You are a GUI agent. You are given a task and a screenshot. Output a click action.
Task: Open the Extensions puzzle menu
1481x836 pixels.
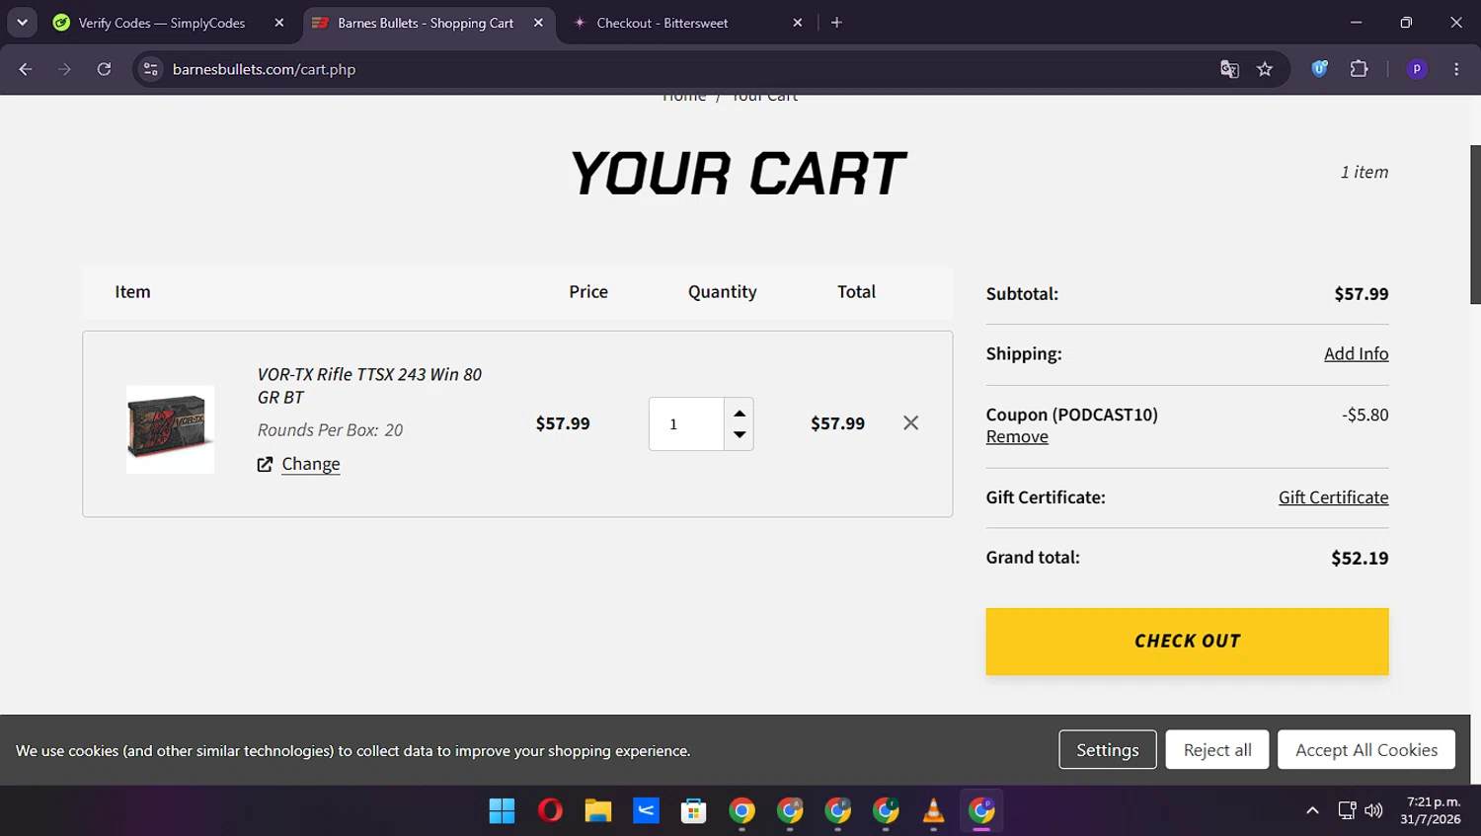1360,69
